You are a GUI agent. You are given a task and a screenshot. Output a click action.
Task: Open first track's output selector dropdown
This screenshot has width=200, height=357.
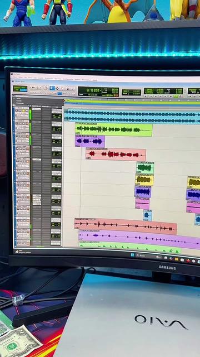57,112
